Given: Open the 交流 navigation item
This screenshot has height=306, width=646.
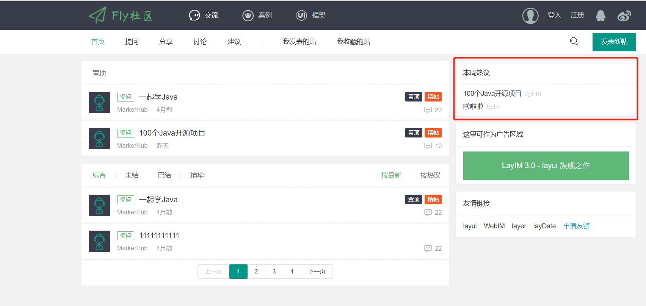Looking at the screenshot, I should coord(204,15).
